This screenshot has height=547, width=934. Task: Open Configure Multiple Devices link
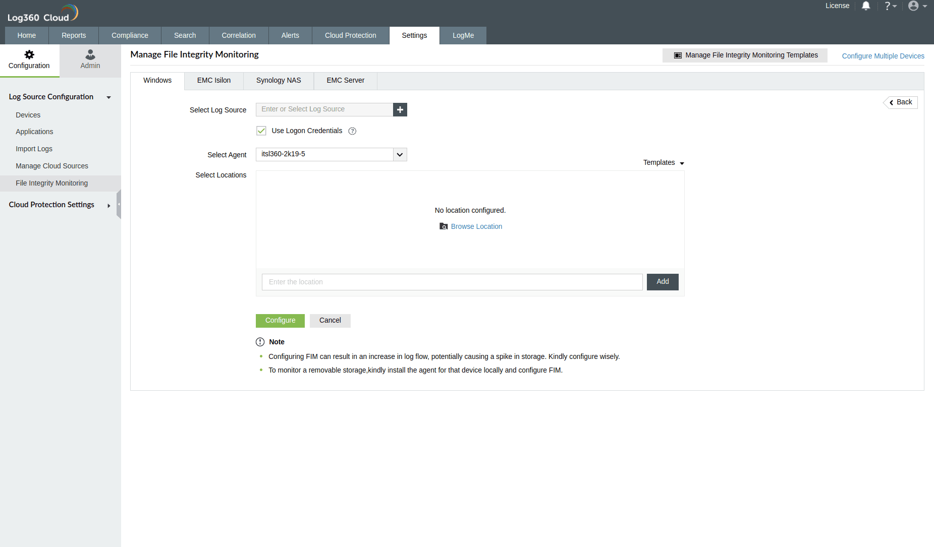point(883,56)
